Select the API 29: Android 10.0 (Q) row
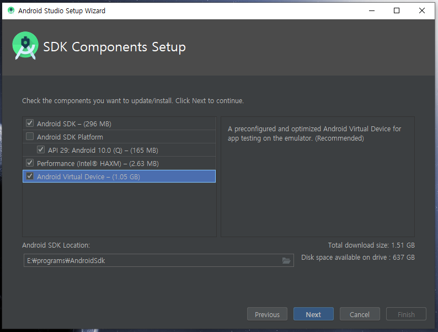 click(x=119, y=150)
